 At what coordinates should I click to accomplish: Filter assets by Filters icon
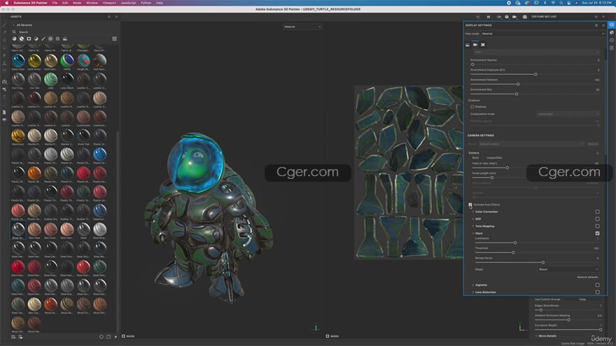click(36, 39)
